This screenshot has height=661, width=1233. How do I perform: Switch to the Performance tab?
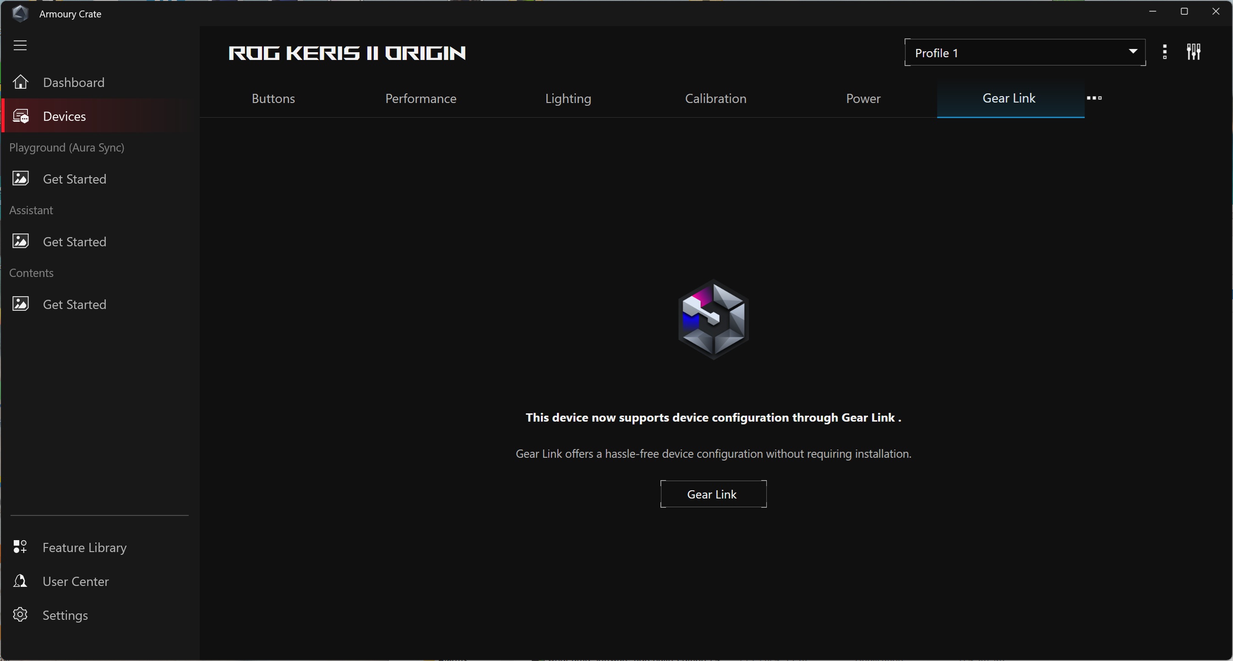pos(421,98)
